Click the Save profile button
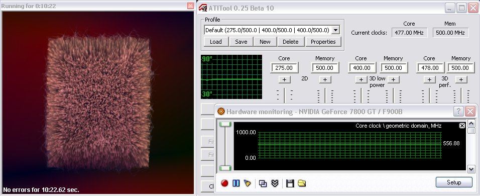This screenshot has height=196, width=480. pos(241,42)
